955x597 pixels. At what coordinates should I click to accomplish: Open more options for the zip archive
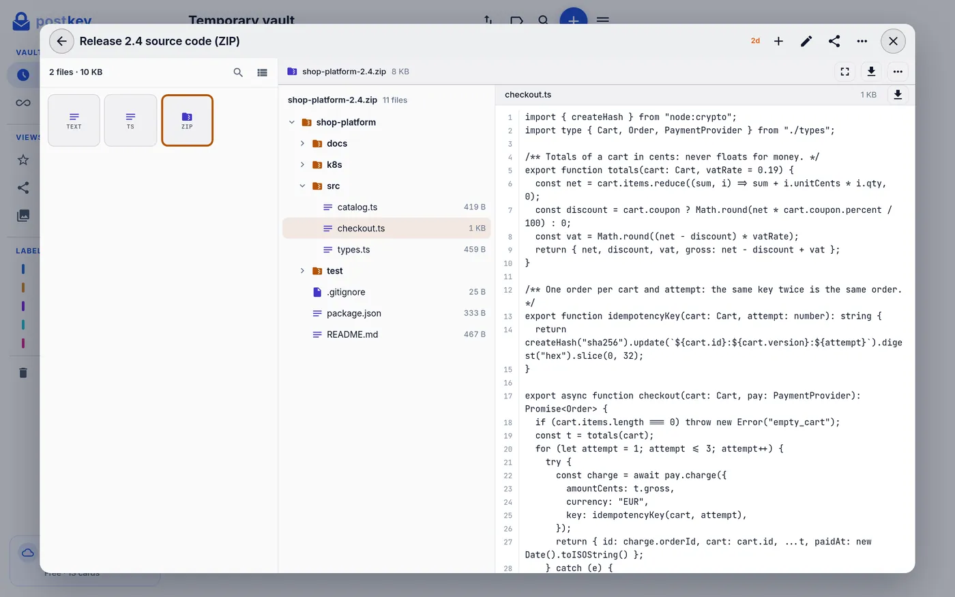pyautogui.click(x=898, y=72)
